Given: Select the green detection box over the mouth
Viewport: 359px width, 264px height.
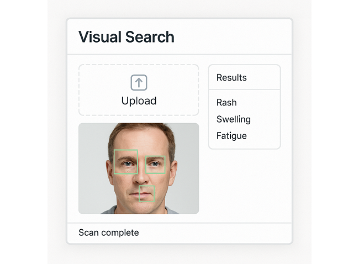Looking at the screenshot, I should 146,194.
